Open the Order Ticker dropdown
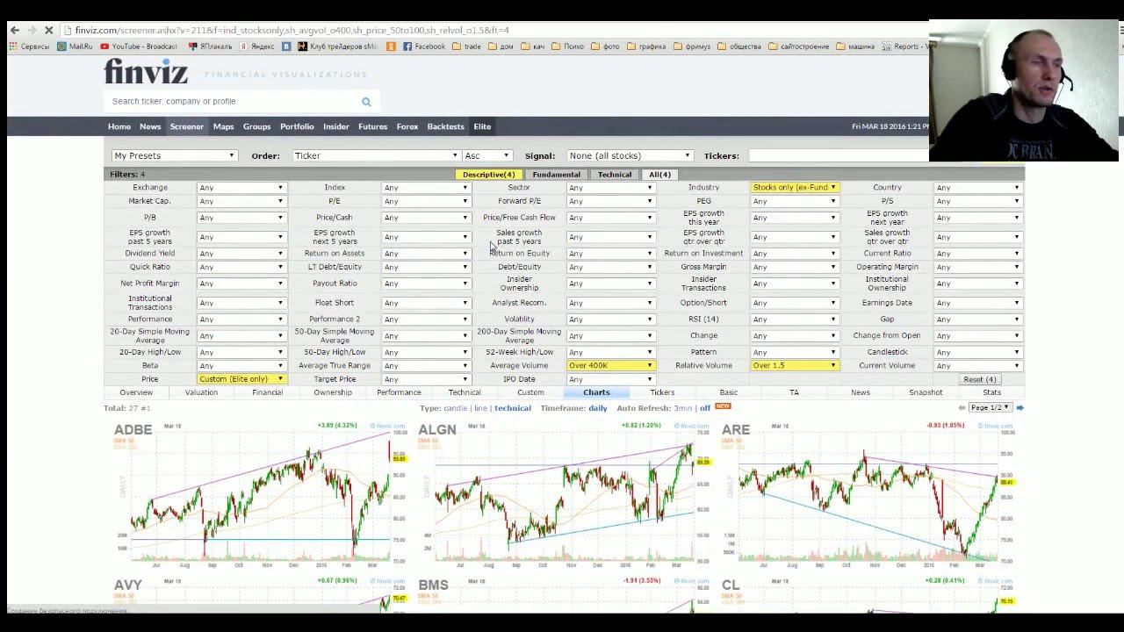 (375, 155)
